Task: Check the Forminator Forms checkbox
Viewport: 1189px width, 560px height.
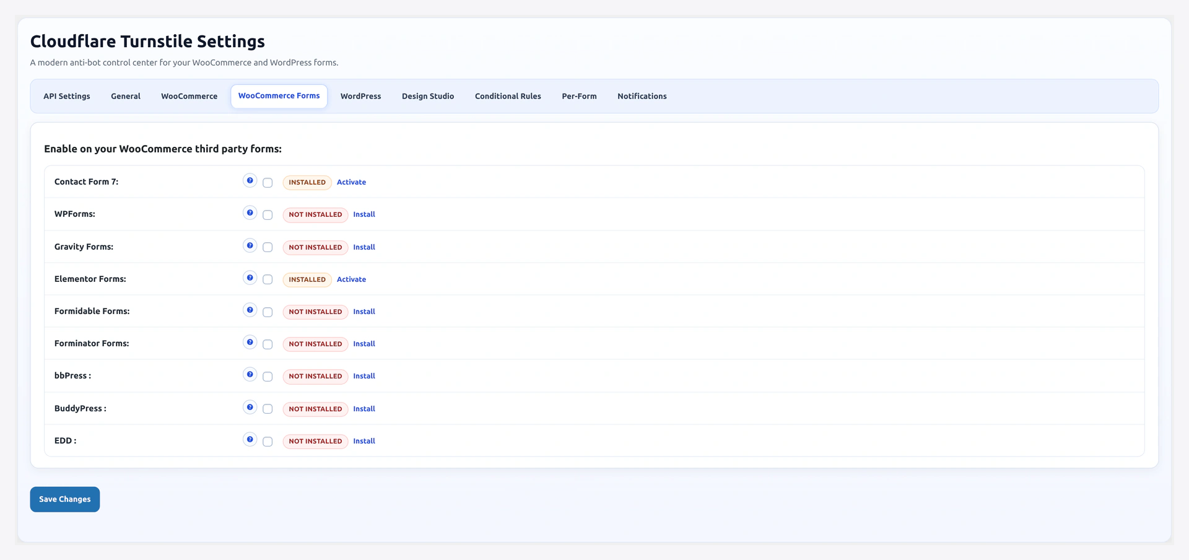Action: (268, 344)
